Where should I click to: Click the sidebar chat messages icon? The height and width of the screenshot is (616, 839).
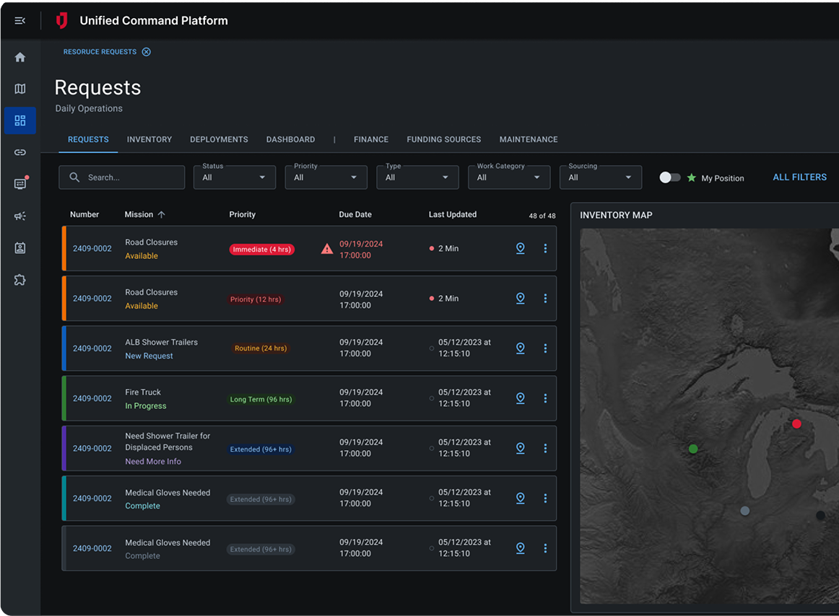click(20, 184)
